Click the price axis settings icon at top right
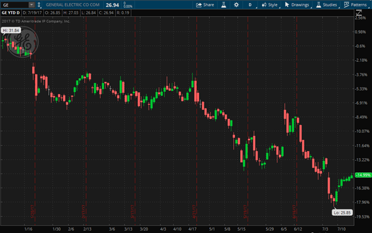The image size is (372, 233). [359, 13]
